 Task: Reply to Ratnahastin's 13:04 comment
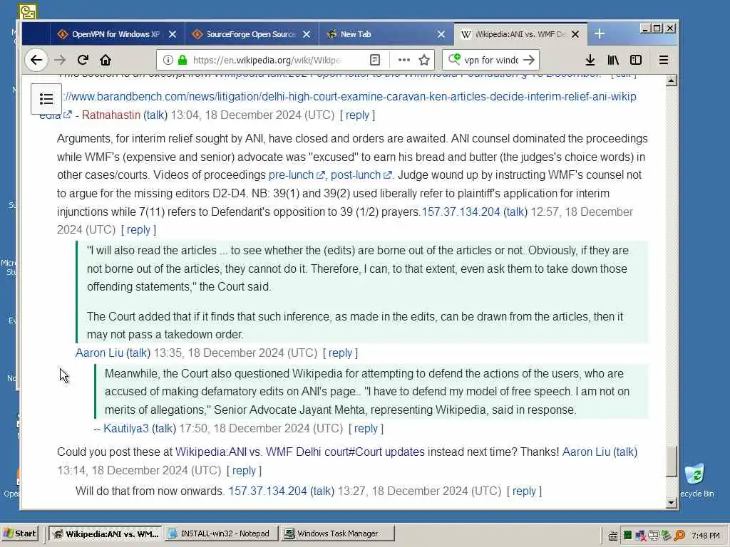pyautogui.click(x=358, y=115)
